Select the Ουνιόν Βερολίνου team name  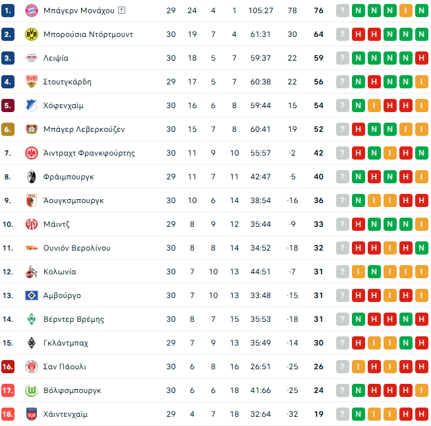pyautogui.click(x=76, y=248)
